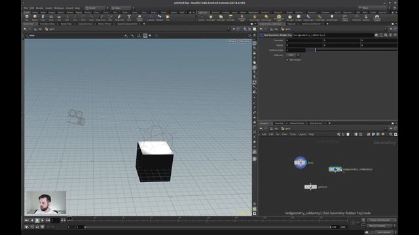The height and width of the screenshot is (235, 419).
Task: Open the Difficulty dropdown in parameters
Action: pos(293,55)
